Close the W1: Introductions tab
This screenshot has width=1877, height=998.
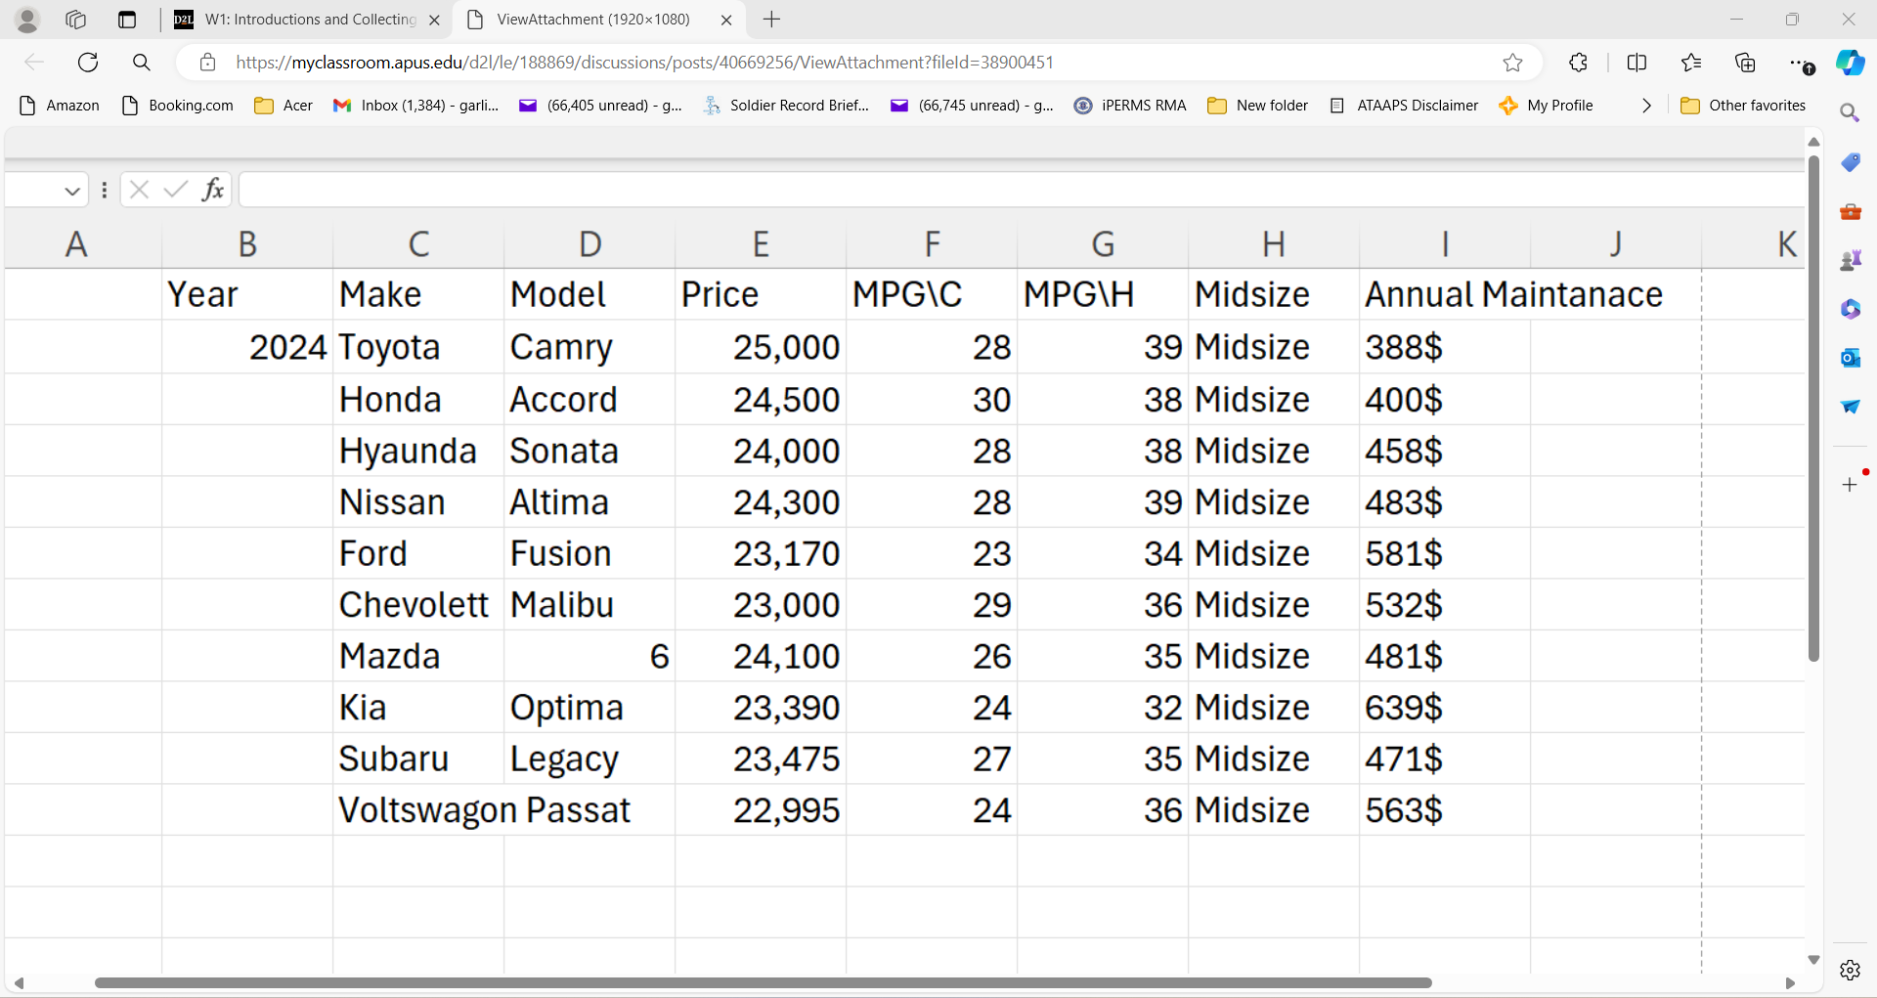(x=435, y=20)
